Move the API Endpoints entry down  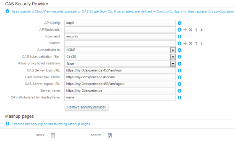tap(202, 30)
